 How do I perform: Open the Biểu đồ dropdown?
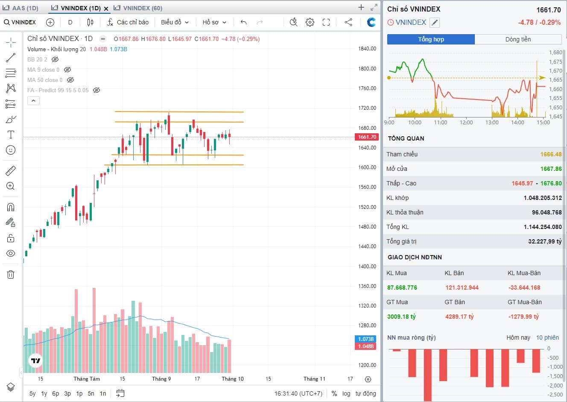point(175,22)
